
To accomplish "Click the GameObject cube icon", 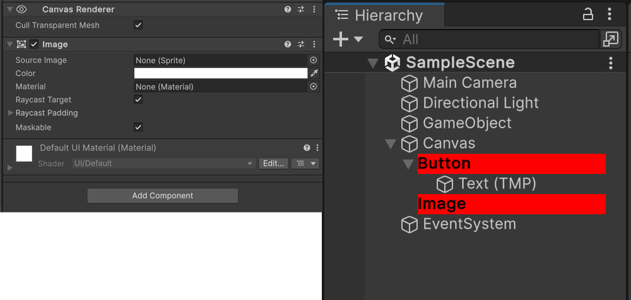I will click(410, 124).
